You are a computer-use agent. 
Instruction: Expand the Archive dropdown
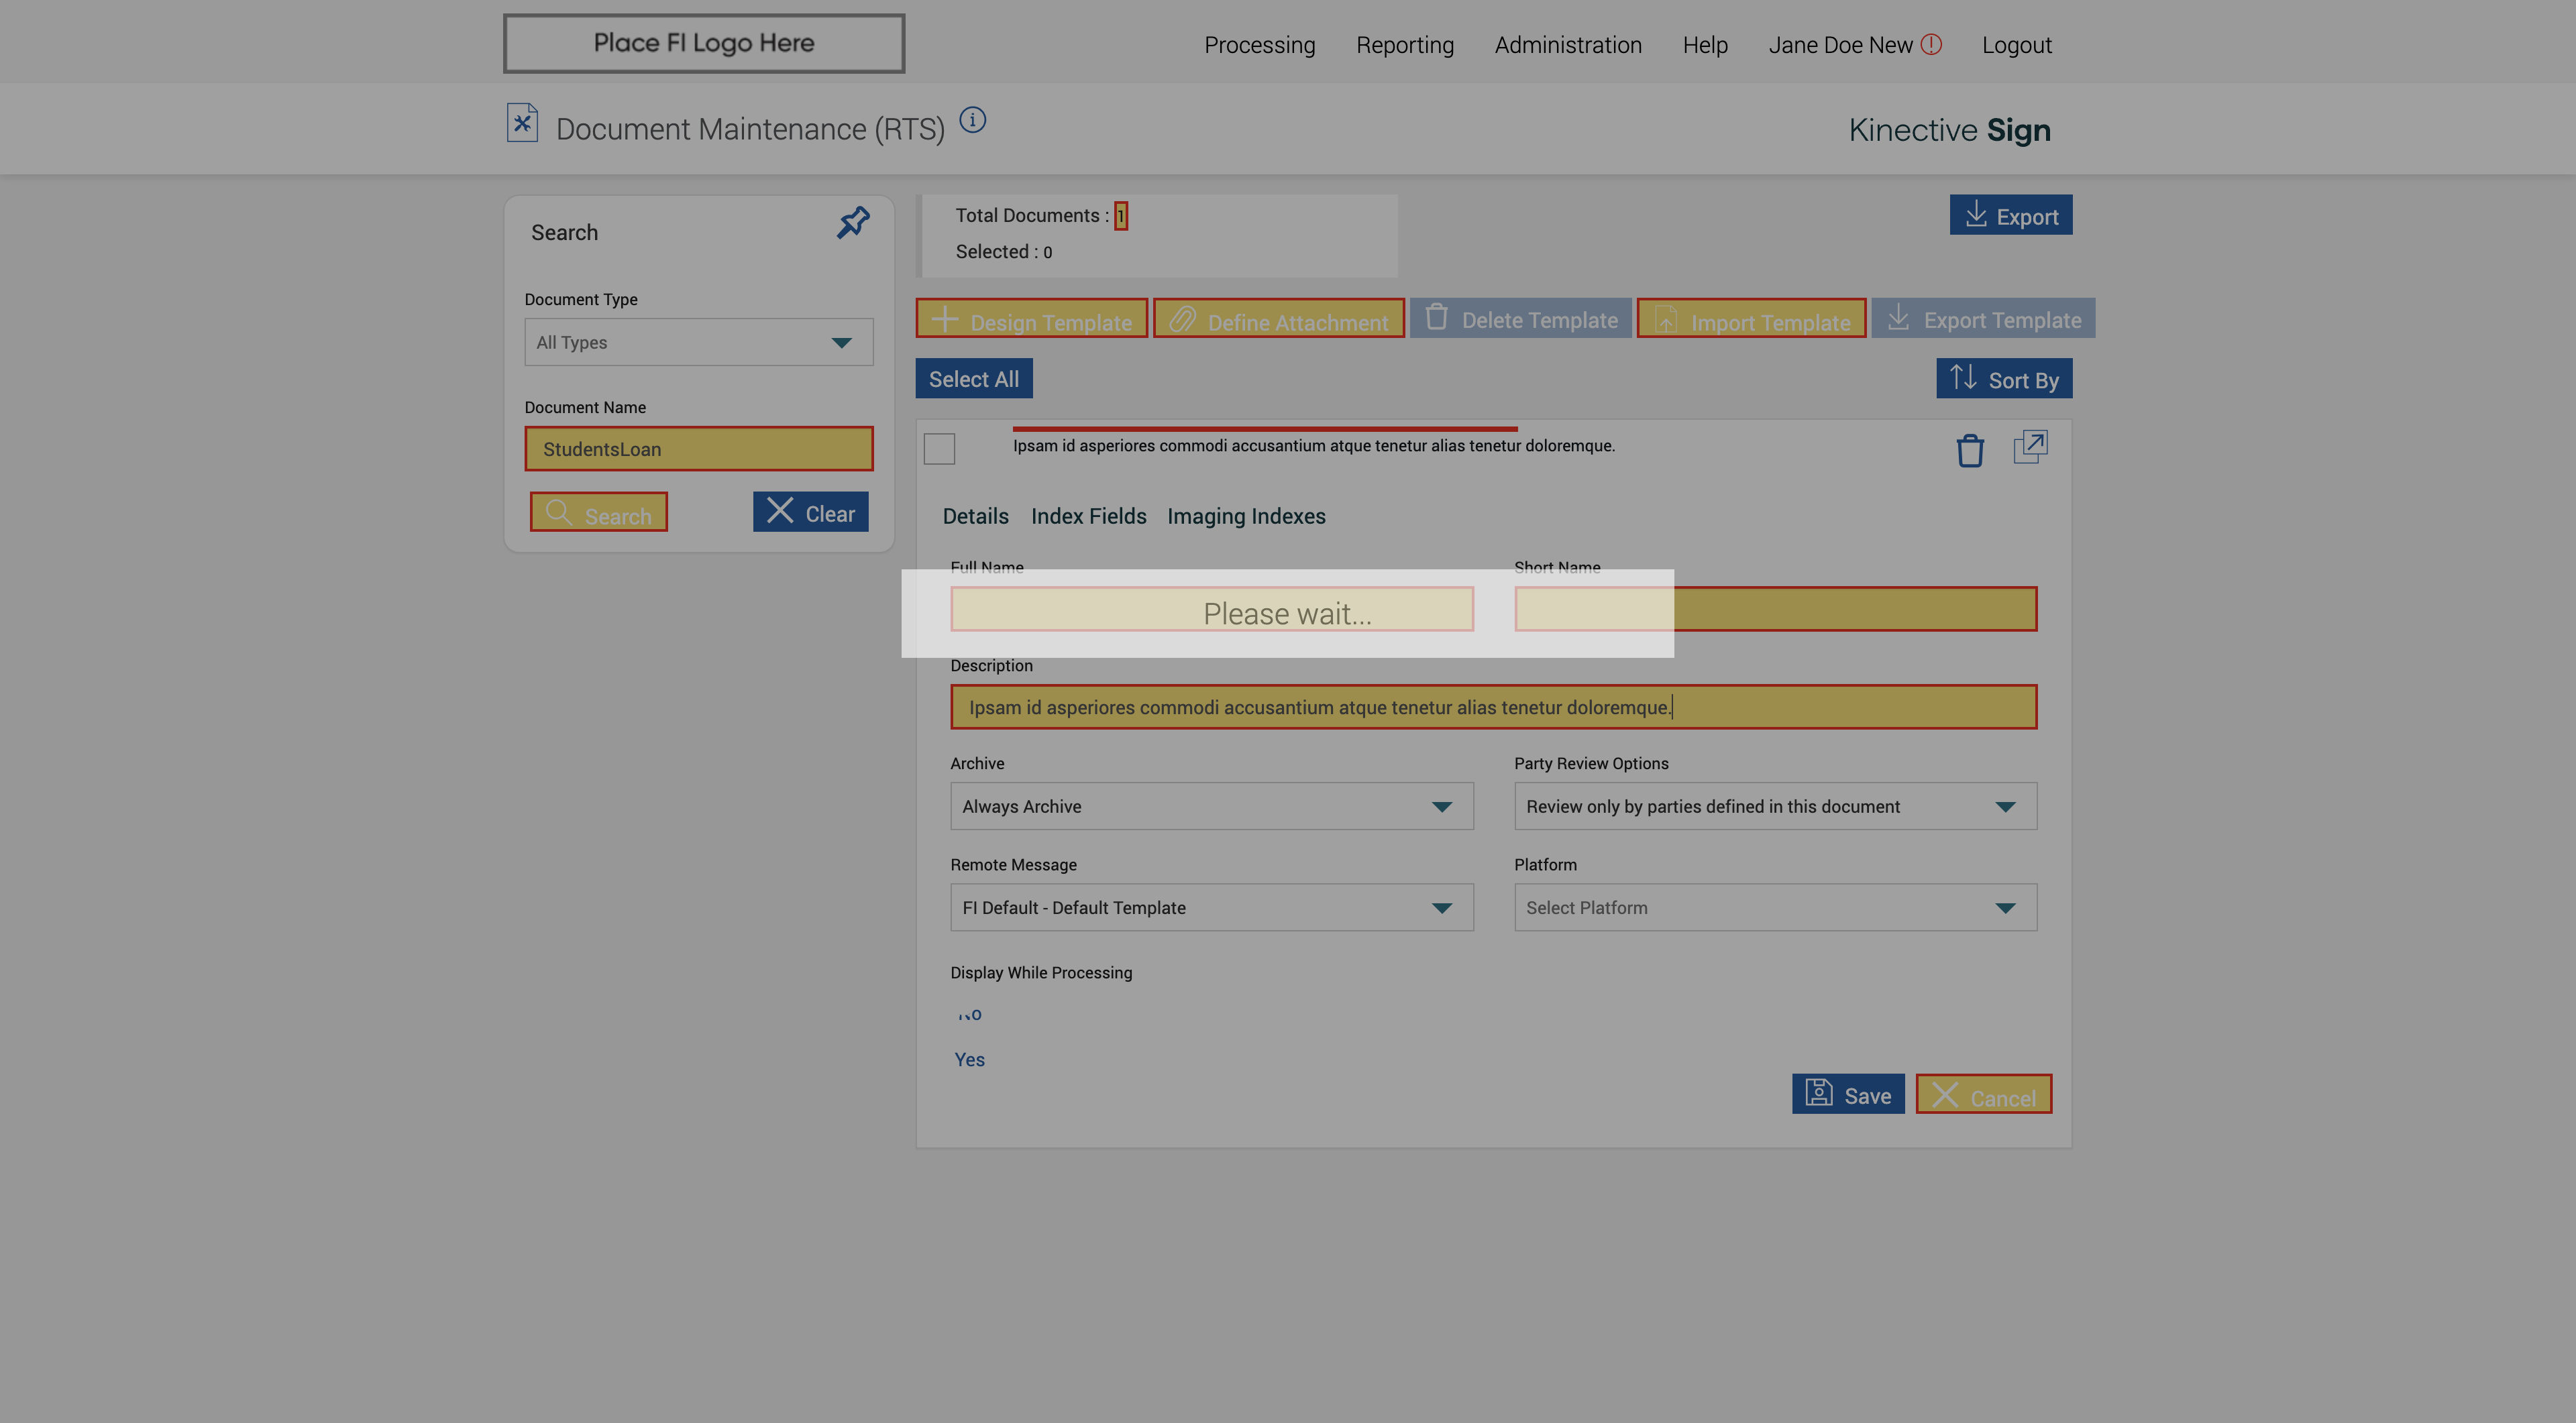coord(1211,807)
